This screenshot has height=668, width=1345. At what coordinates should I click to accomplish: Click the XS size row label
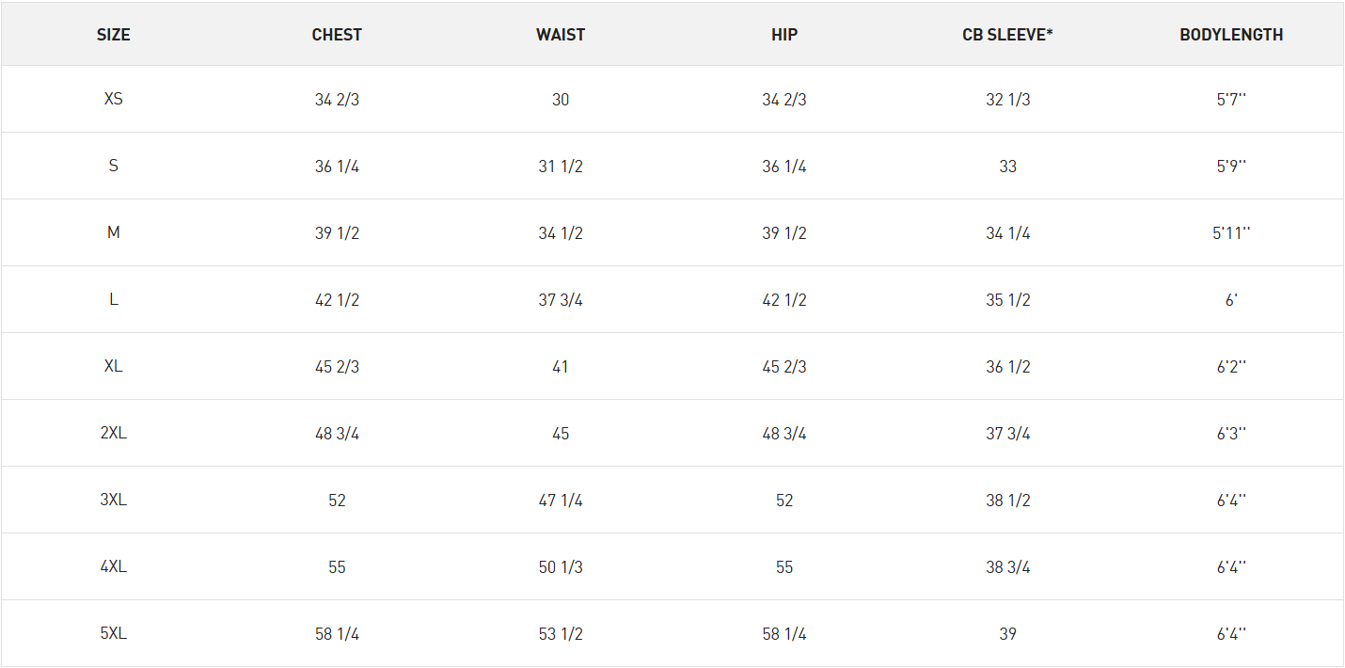[x=113, y=99]
